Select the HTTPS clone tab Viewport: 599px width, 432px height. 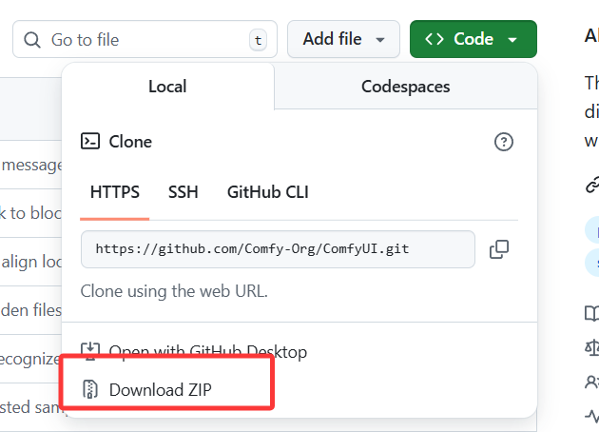115,192
